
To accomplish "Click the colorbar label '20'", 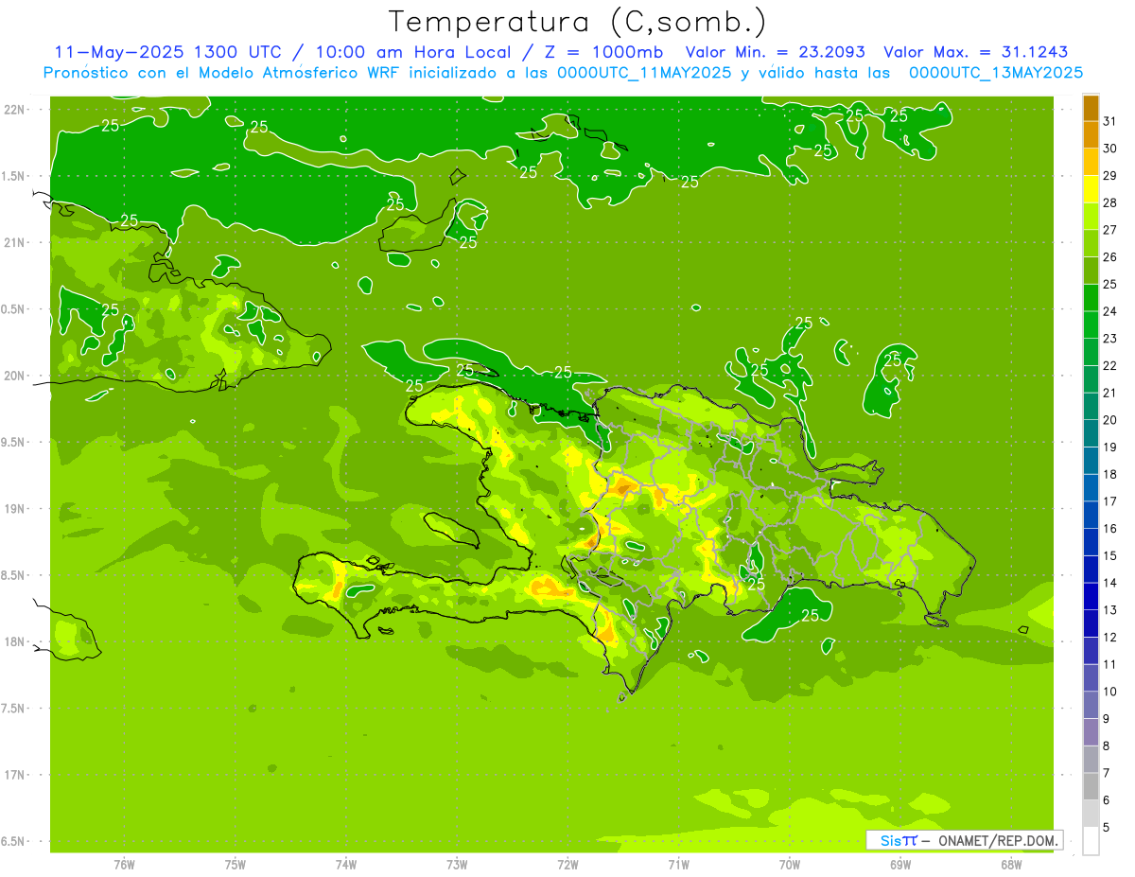I will tap(1109, 420).
